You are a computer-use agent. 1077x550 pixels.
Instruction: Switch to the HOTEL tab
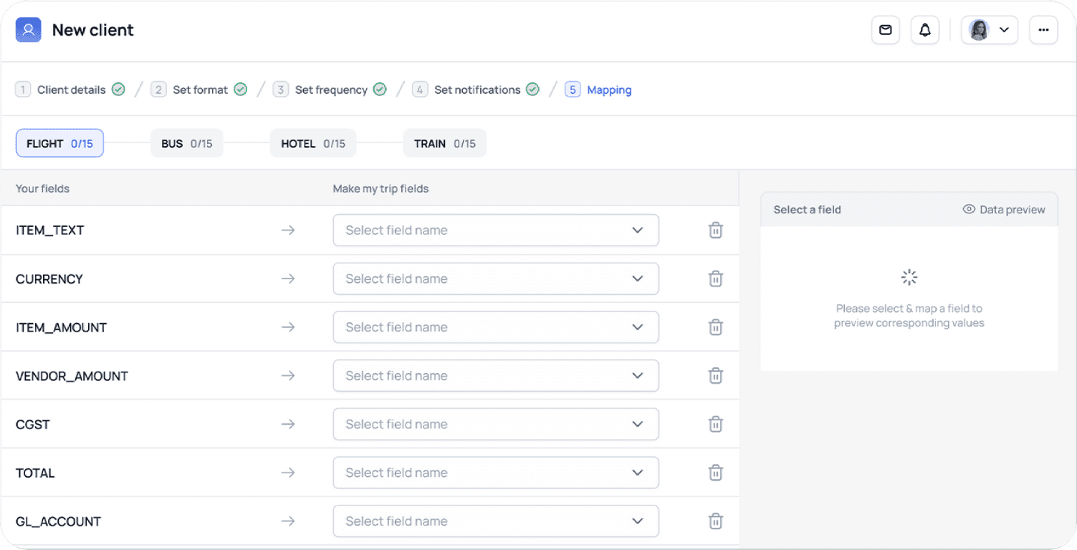pyautogui.click(x=312, y=143)
